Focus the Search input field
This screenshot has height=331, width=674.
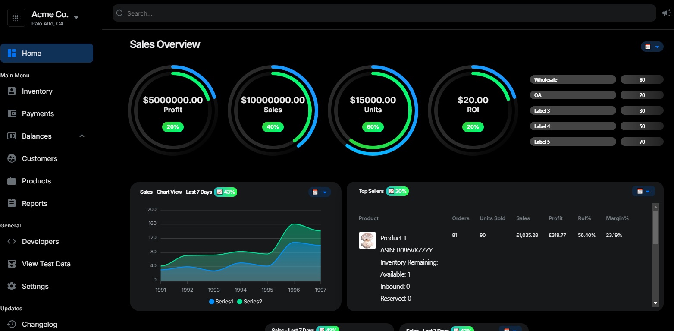(384, 13)
